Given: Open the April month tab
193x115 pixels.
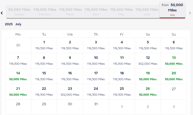Looking at the screenshot, I should click(x=96, y=12).
